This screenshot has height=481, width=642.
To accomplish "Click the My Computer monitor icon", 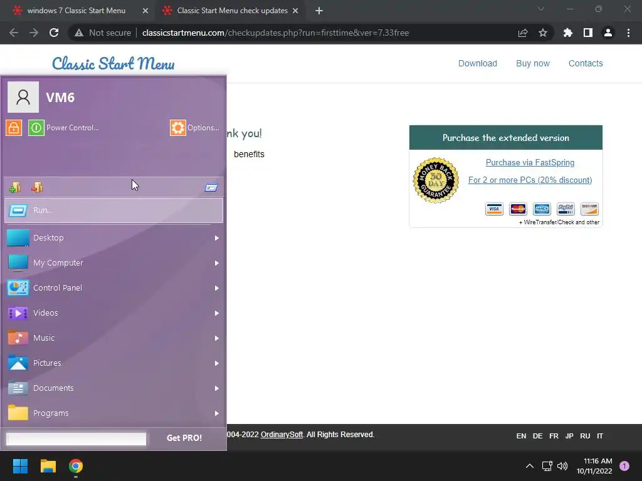I will (18, 262).
